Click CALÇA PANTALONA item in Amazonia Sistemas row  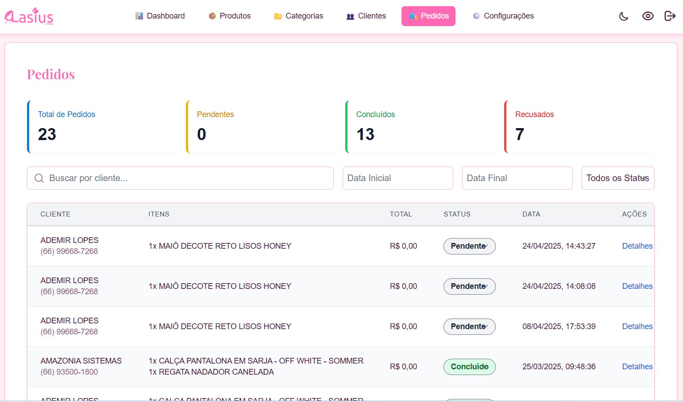coord(256,361)
